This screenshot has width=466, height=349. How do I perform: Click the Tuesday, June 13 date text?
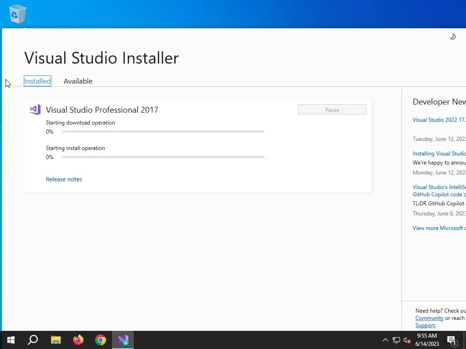coord(439,139)
